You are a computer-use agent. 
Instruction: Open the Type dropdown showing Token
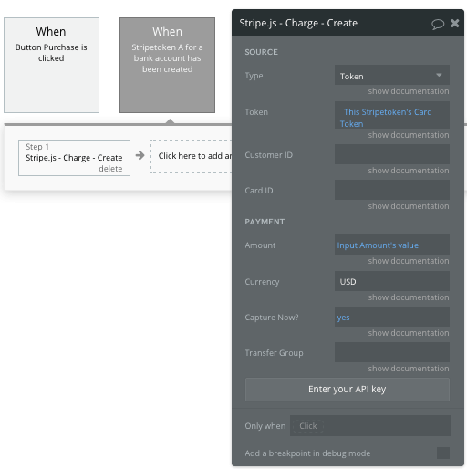tap(392, 75)
